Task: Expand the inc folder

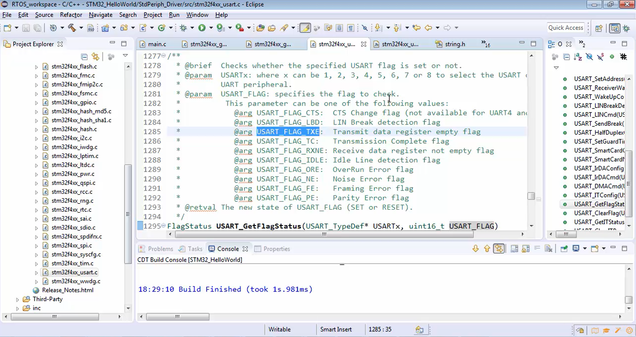Action: coord(18,309)
